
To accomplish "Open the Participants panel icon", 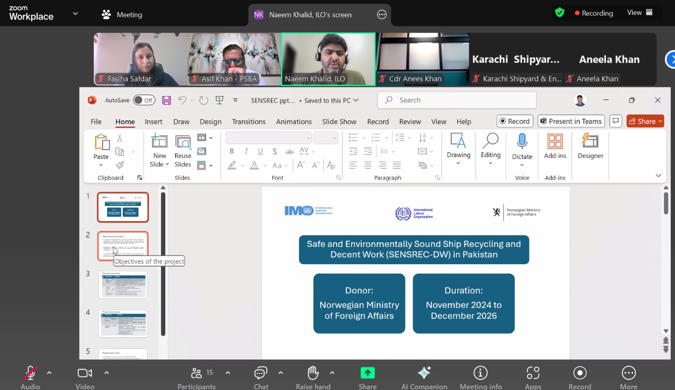I will tap(197, 373).
